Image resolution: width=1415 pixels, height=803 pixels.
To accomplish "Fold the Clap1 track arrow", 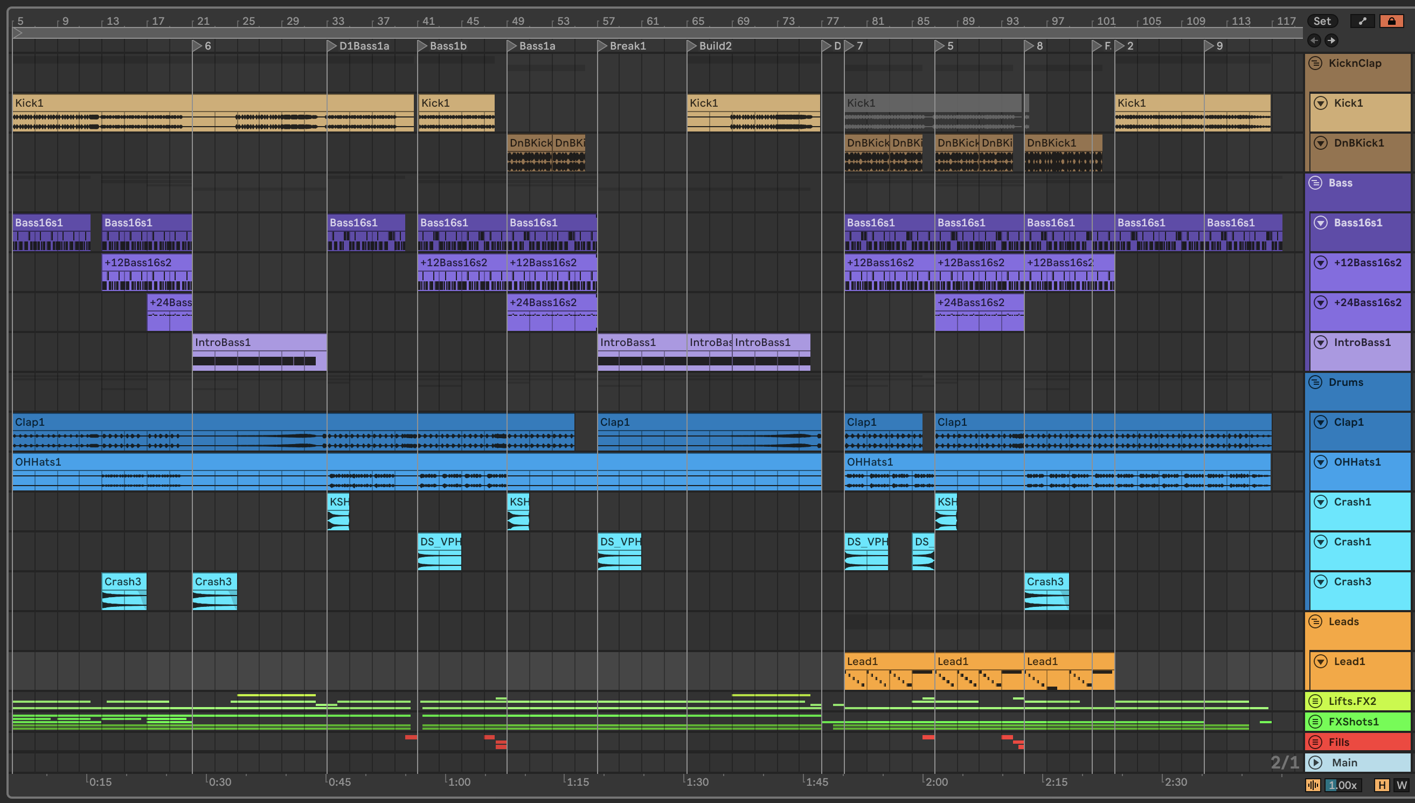I will 1321,422.
